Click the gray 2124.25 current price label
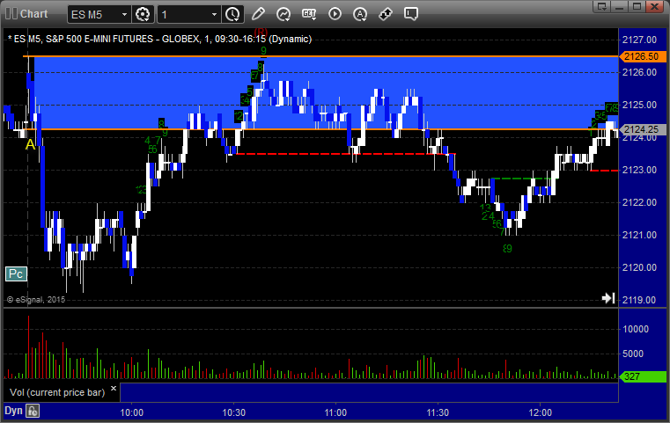Image resolution: width=670 pixels, height=423 pixels. [x=643, y=129]
